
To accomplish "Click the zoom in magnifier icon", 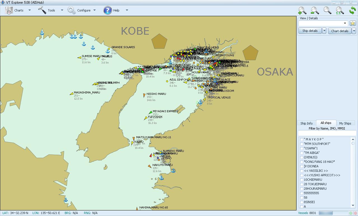I will tap(302, 11).
